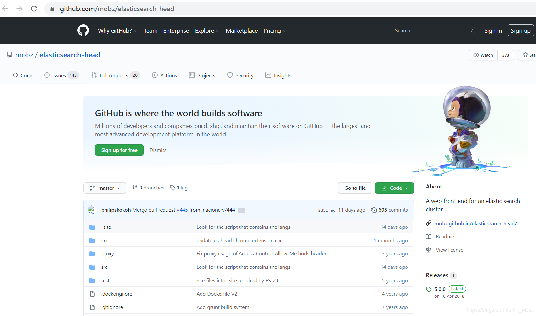
Task: Open the Issues tab
Action: pyautogui.click(x=62, y=75)
